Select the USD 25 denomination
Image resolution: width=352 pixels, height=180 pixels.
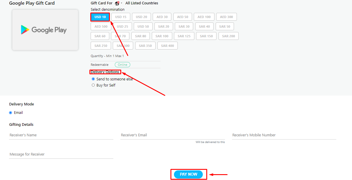[122, 27]
